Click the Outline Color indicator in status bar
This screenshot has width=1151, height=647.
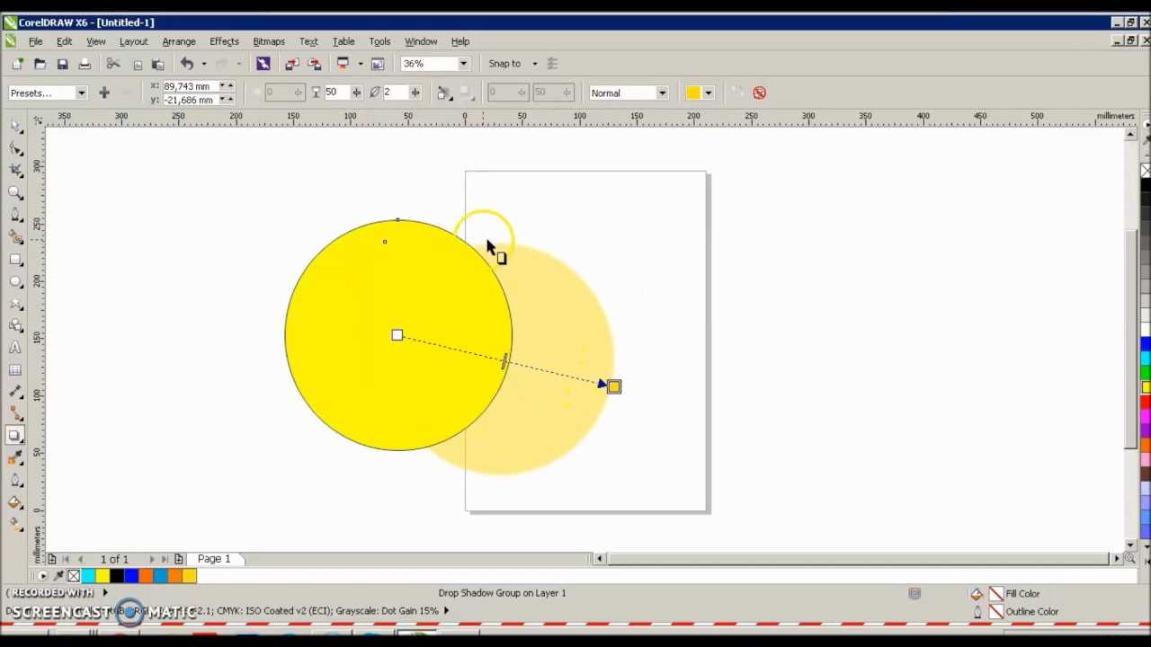(x=995, y=612)
